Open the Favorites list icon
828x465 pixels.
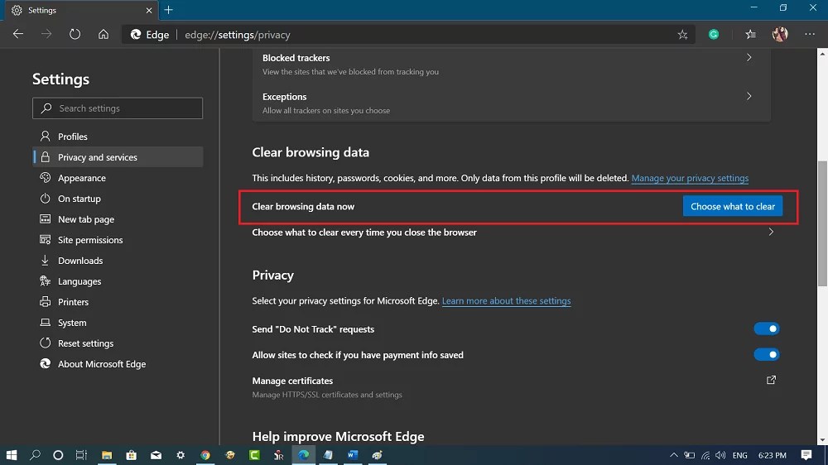pos(750,34)
